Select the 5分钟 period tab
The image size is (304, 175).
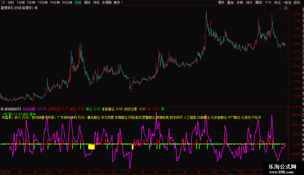(31, 2)
